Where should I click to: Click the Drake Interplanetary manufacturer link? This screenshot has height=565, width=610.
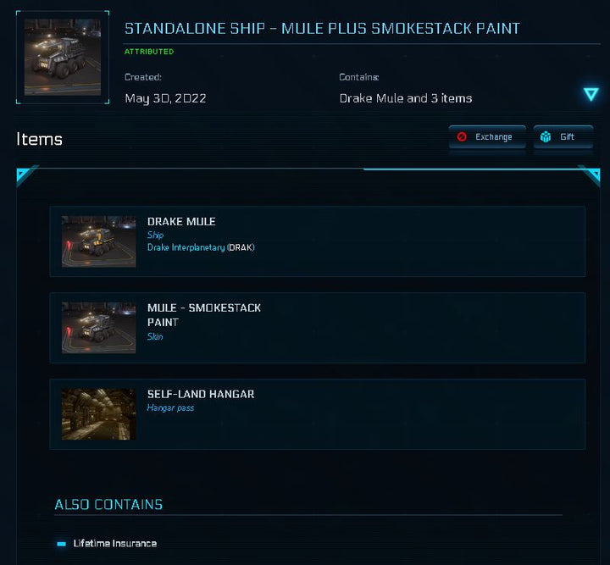(x=186, y=247)
